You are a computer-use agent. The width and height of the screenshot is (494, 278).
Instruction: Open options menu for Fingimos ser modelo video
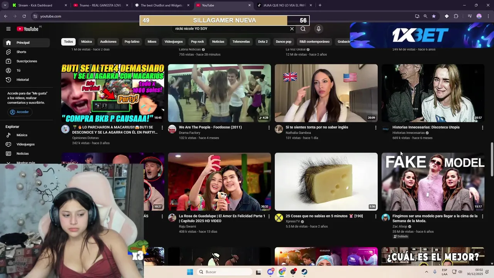(x=482, y=216)
